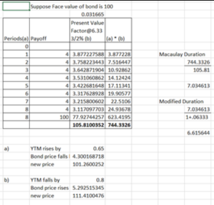Select the payoff cell containing 100
214x205 pixels.
[50, 117]
